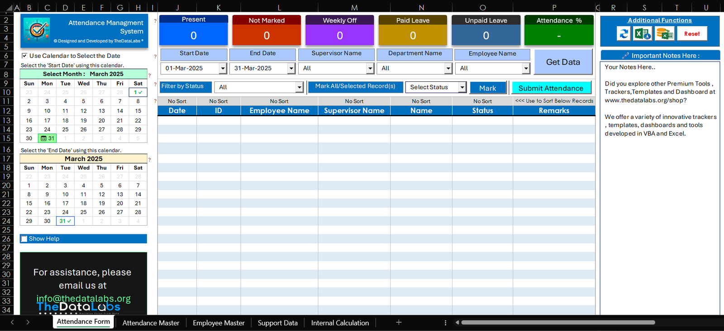Screen dimensions: 724x331
Task: Click the calendar icon on date 31
Action: [x=44, y=138]
